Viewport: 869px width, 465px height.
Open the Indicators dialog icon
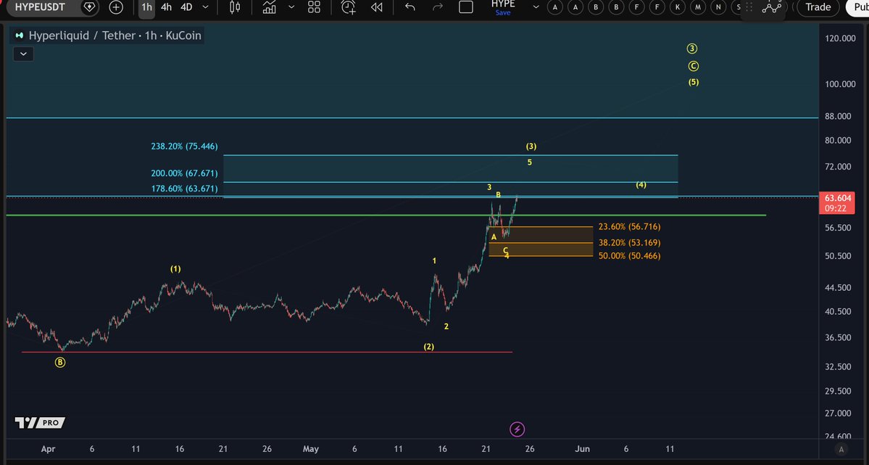[270, 7]
